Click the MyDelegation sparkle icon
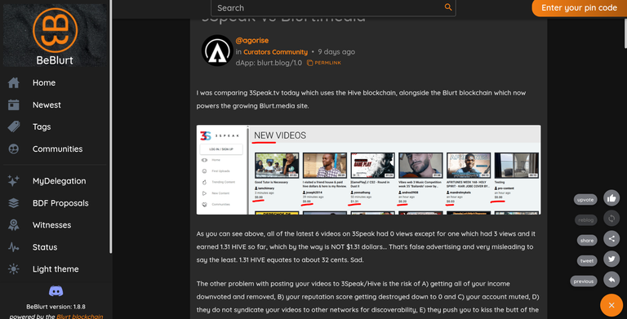This screenshot has width=627, height=319. [14, 180]
